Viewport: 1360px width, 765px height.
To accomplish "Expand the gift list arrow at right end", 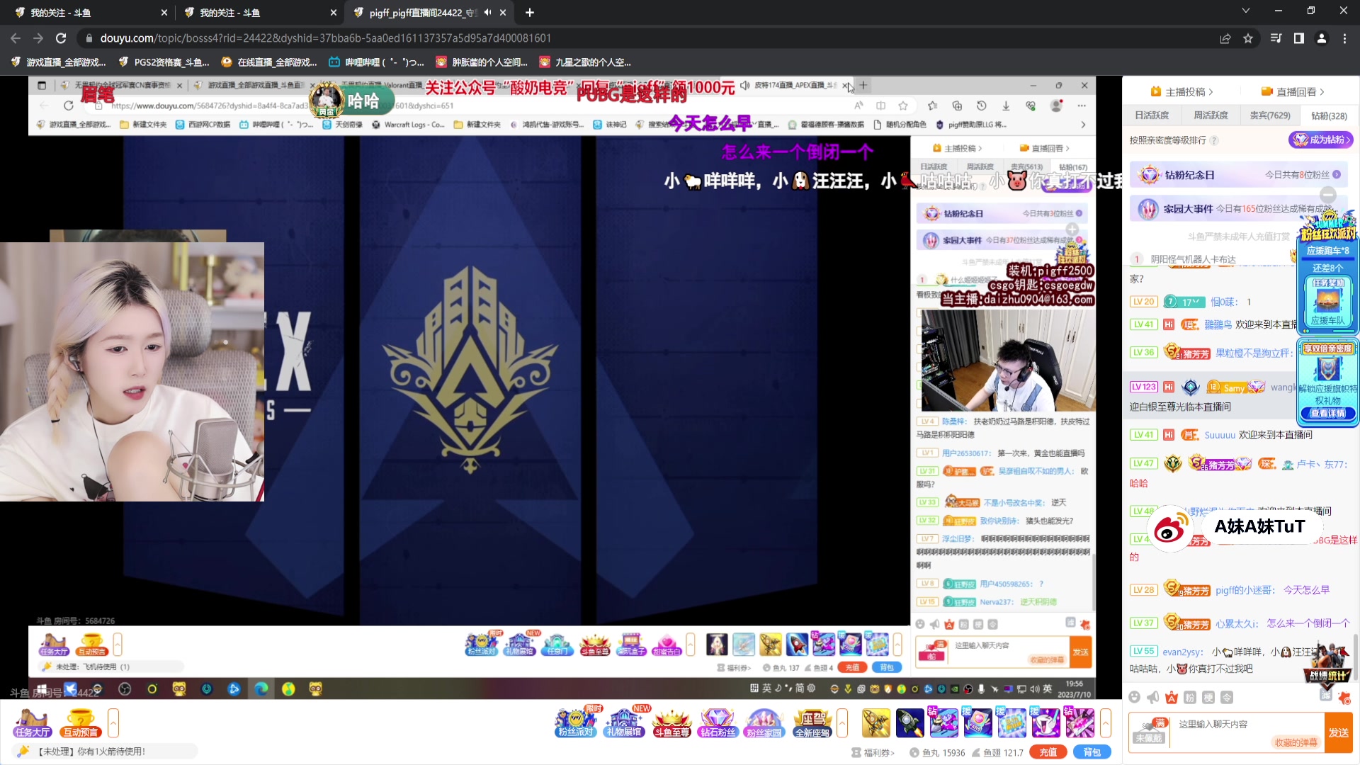I will point(1106,723).
